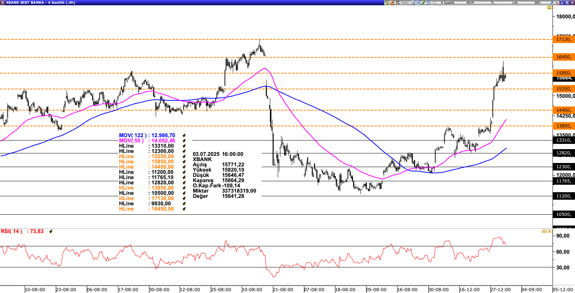Click the Miktar 337318319,00 value

(239, 191)
